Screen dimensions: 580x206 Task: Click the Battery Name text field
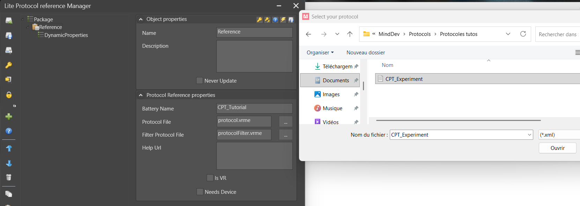(x=254, y=108)
